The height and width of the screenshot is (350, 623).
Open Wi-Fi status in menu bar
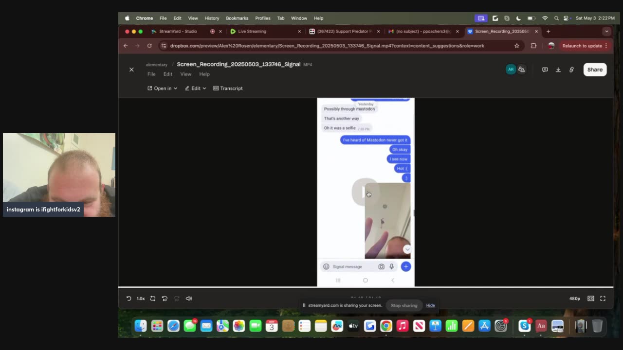[x=545, y=18]
